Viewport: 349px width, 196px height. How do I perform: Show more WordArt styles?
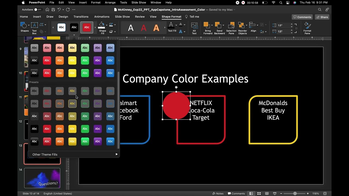click(165, 27)
